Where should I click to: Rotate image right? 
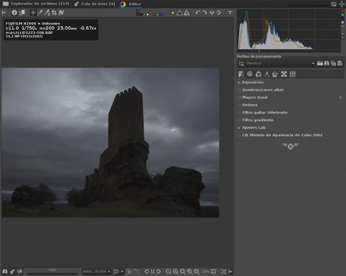click(x=205, y=12)
